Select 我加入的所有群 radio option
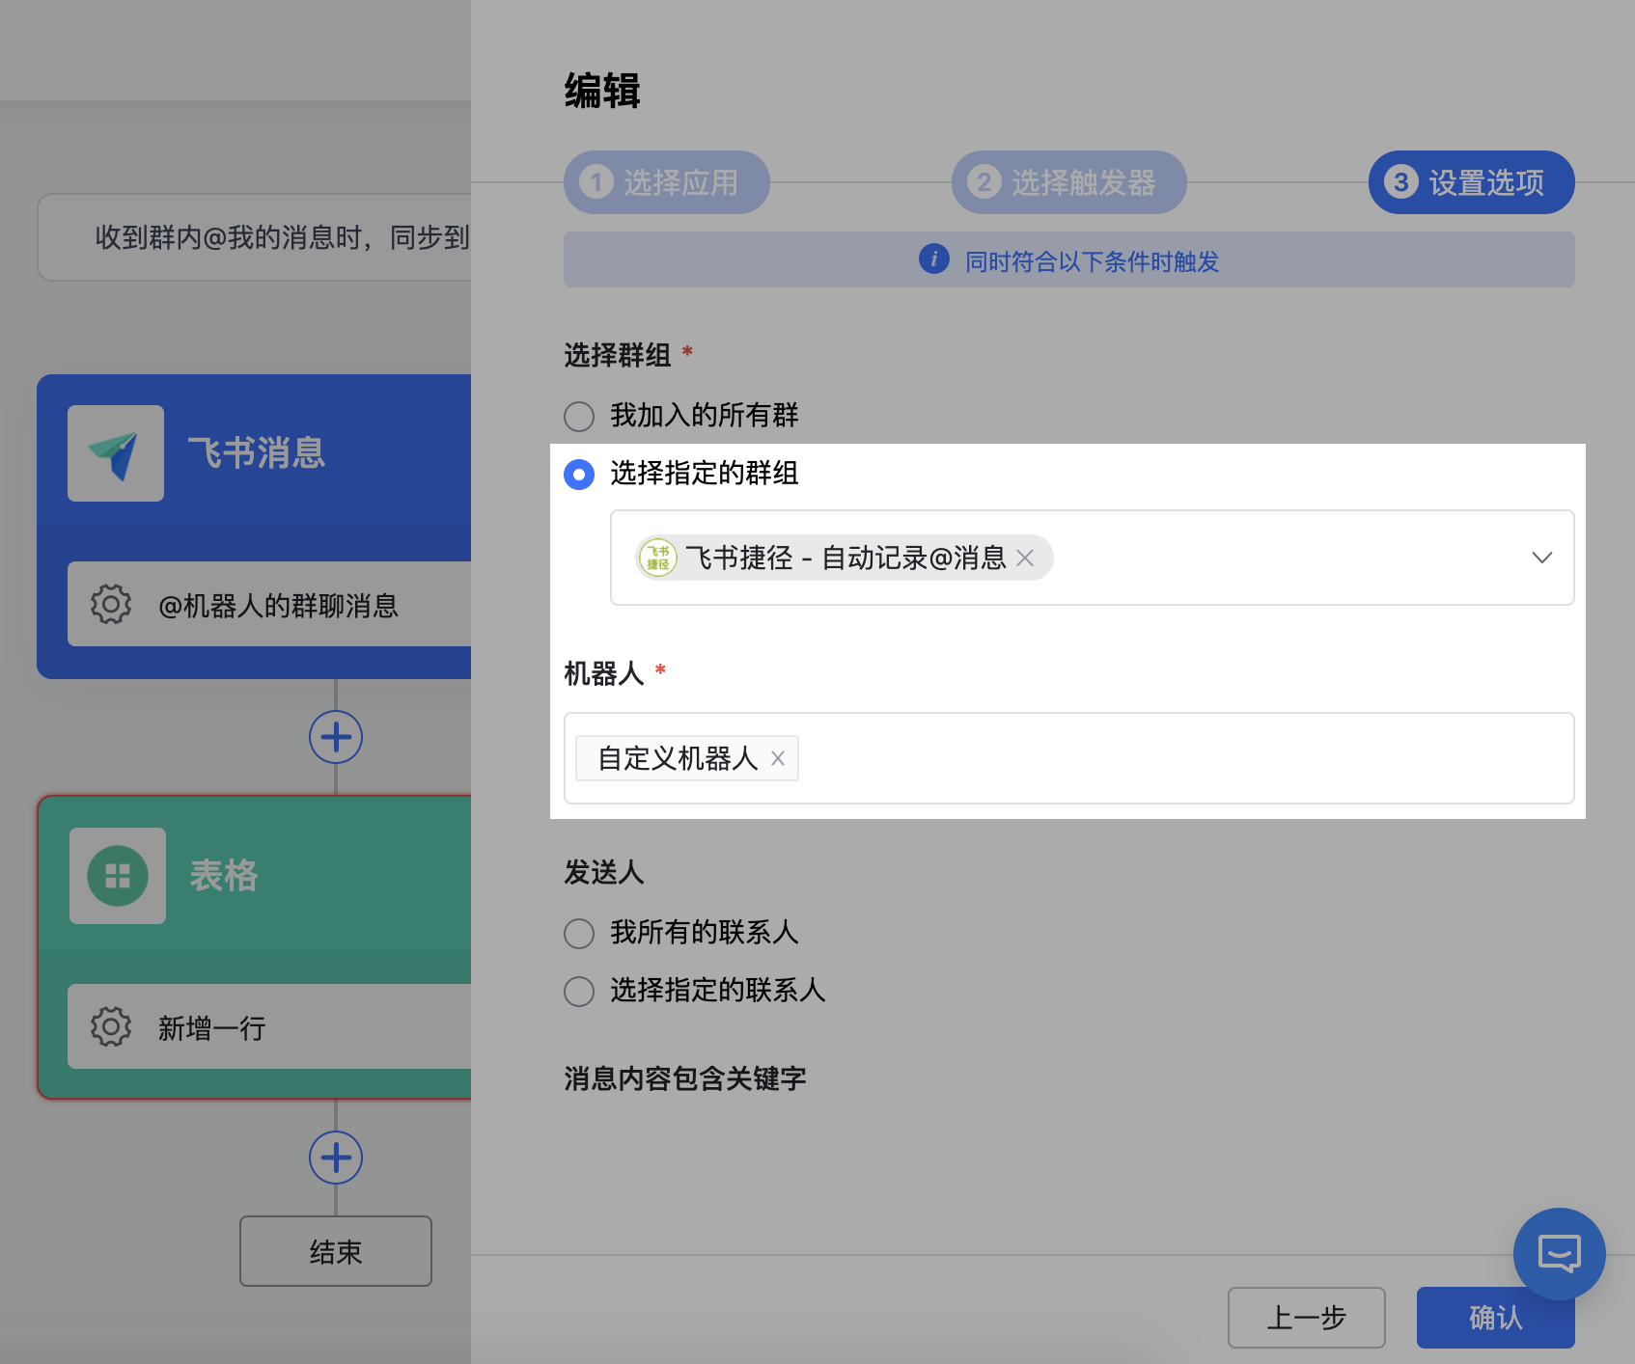The width and height of the screenshot is (1635, 1364). (579, 417)
